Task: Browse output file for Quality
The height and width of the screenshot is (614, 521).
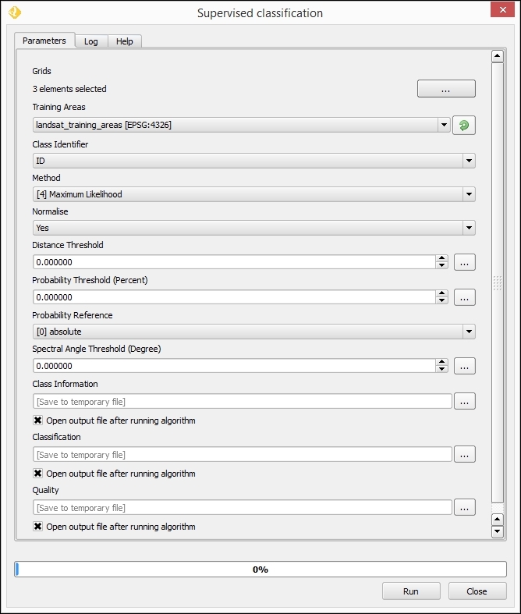Action: pyautogui.click(x=465, y=507)
